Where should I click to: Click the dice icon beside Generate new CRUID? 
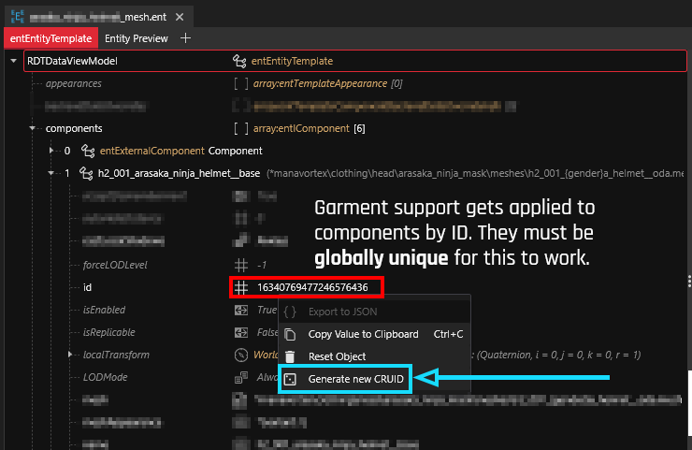point(290,379)
